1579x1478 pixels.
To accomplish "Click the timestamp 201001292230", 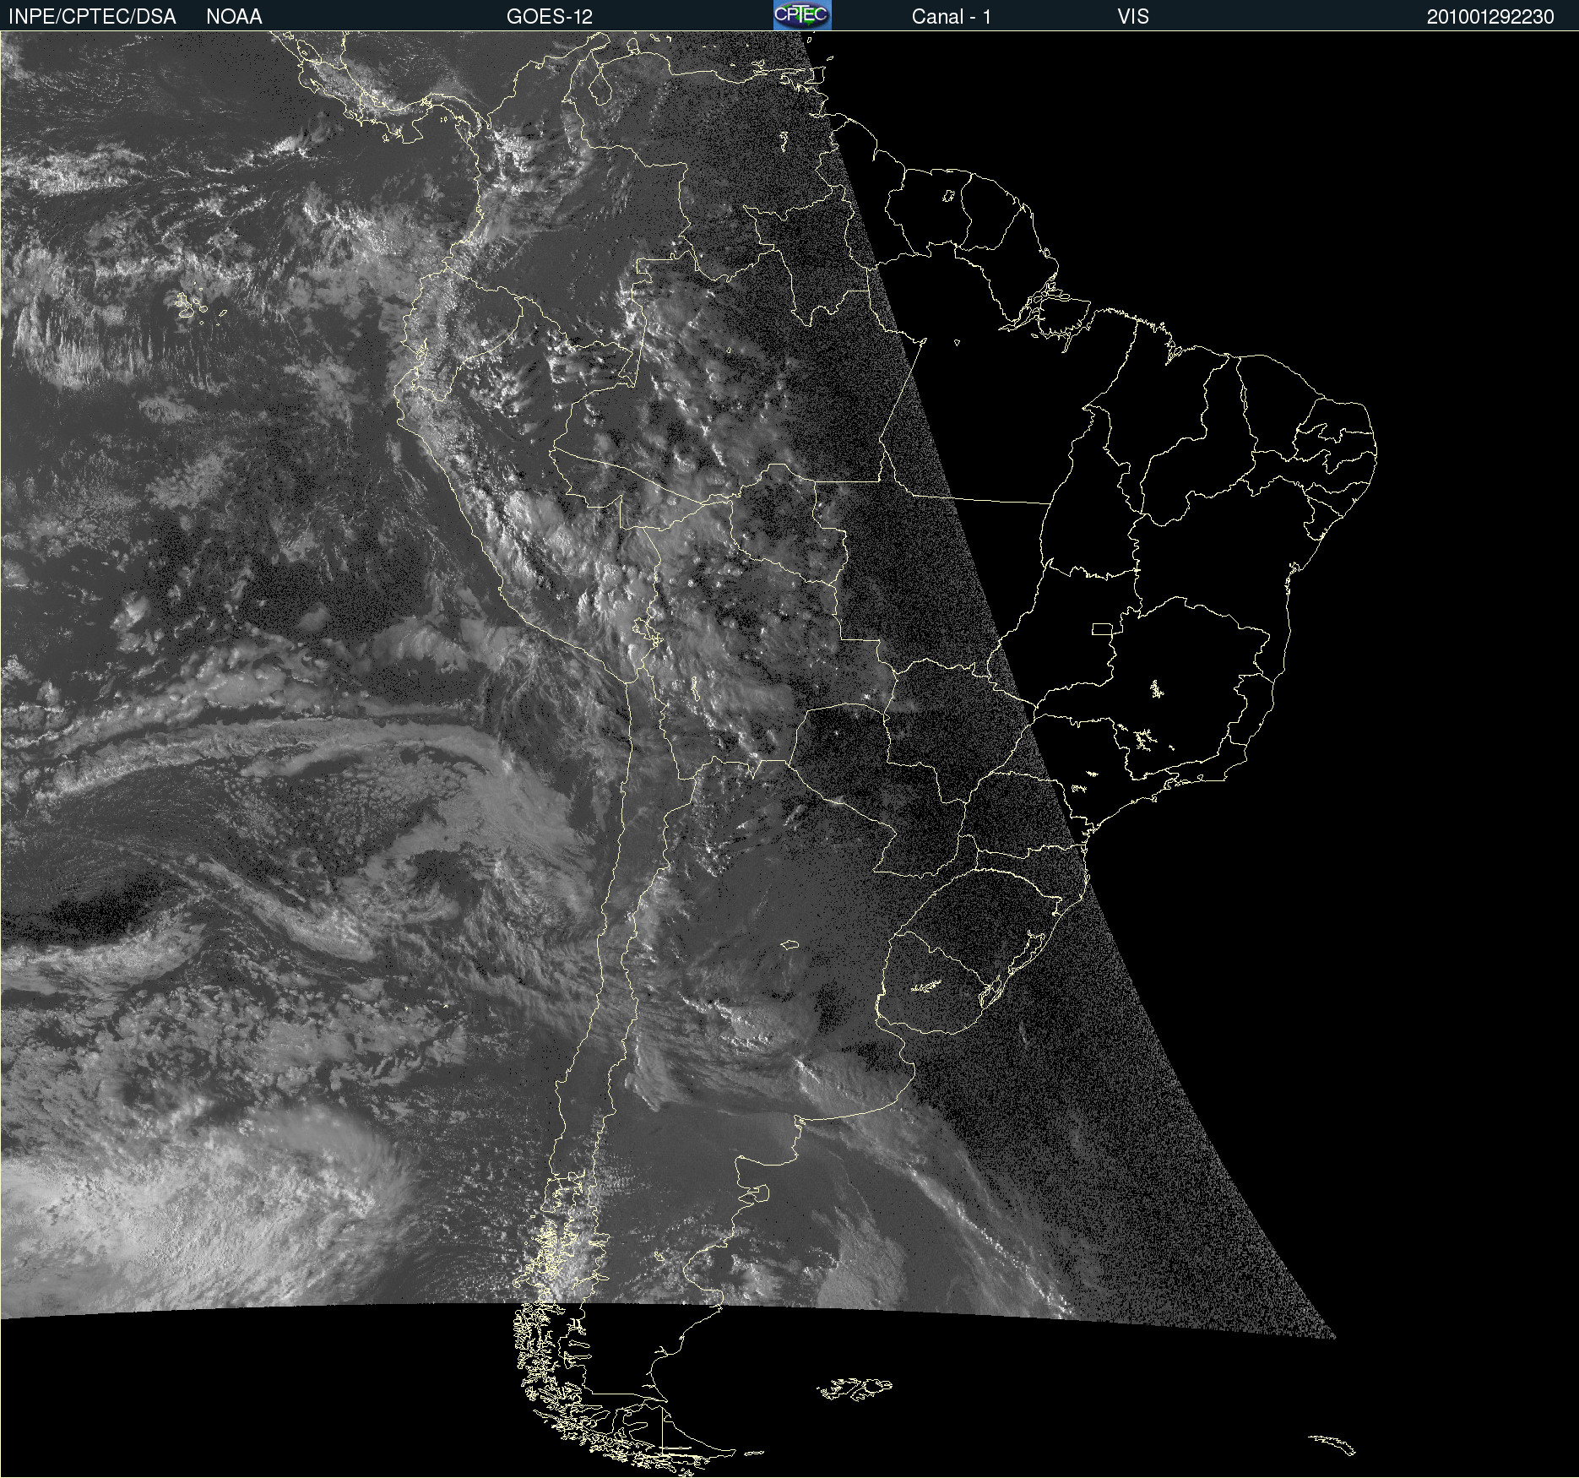I will (x=1490, y=17).
